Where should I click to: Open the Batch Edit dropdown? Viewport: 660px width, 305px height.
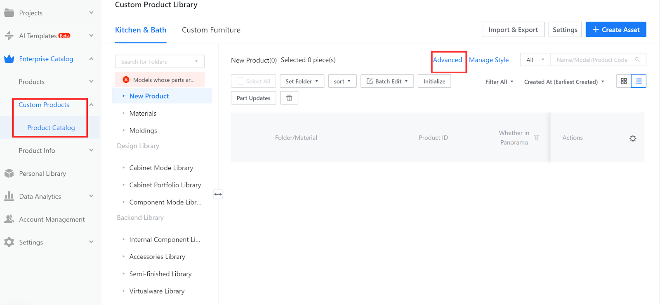click(387, 81)
